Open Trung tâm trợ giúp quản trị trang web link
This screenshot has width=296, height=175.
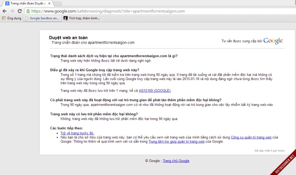coord(176,142)
